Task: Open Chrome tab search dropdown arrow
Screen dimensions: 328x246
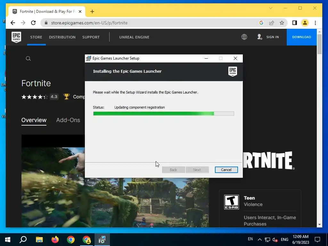Action: coord(271,8)
